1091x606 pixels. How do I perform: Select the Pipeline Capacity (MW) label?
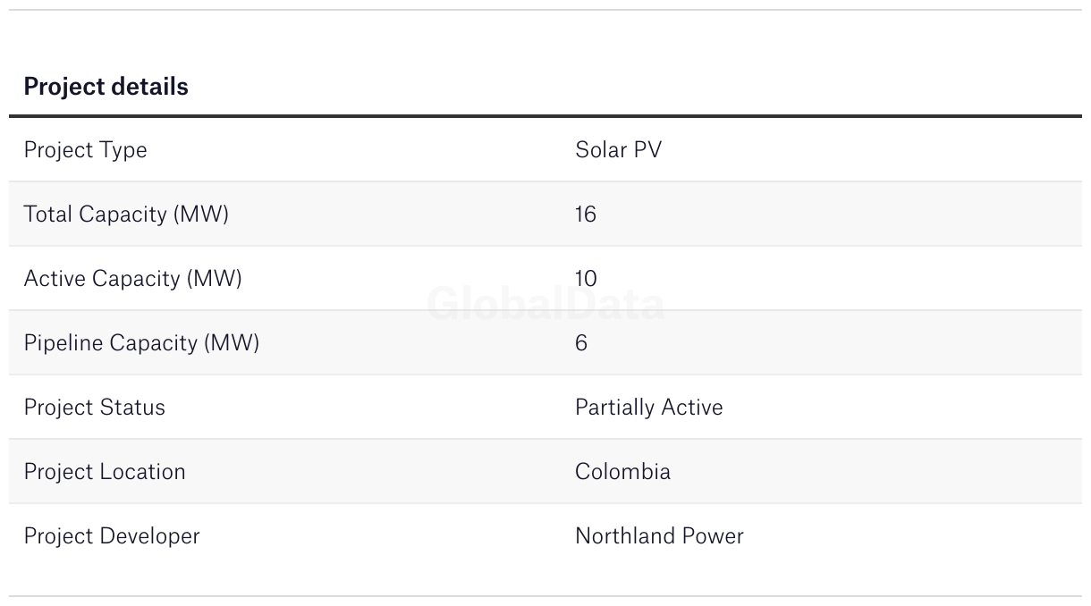click(x=141, y=343)
